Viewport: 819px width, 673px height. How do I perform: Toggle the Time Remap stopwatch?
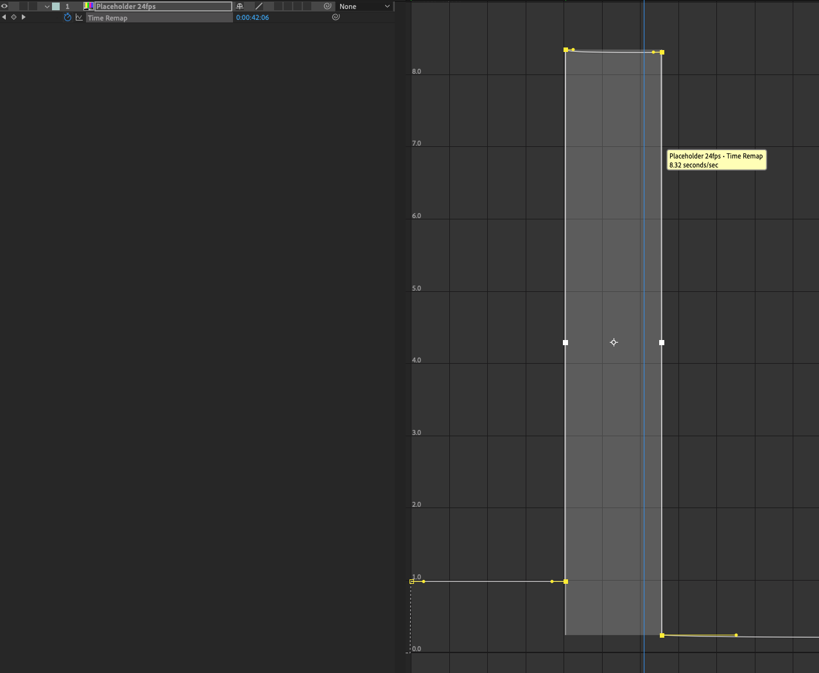[x=67, y=17]
